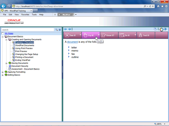Click the browser Back arrow button
The width and height of the screenshot is (169, 126).
[3, 6]
